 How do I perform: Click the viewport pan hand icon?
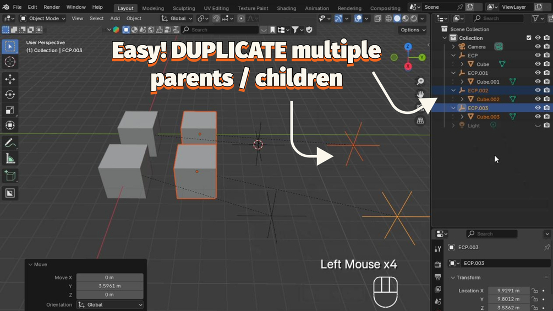click(420, 95)
